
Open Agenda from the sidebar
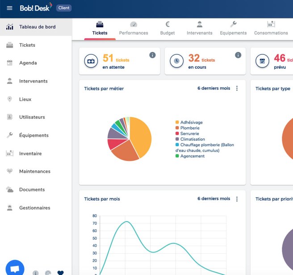pos(28,63)
